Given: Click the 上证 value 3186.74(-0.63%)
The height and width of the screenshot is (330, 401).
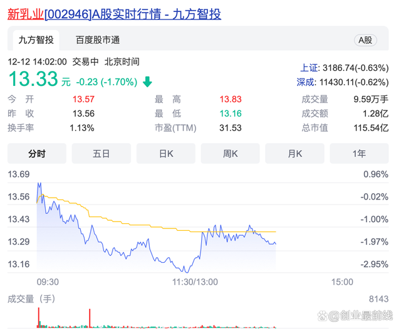Looking at the screenshot, I should pos(355,68).
